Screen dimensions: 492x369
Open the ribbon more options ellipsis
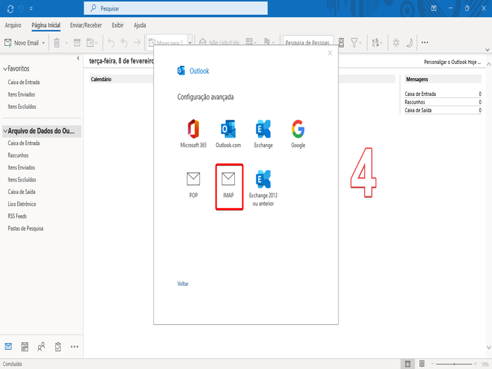click(x=425, y=42)
